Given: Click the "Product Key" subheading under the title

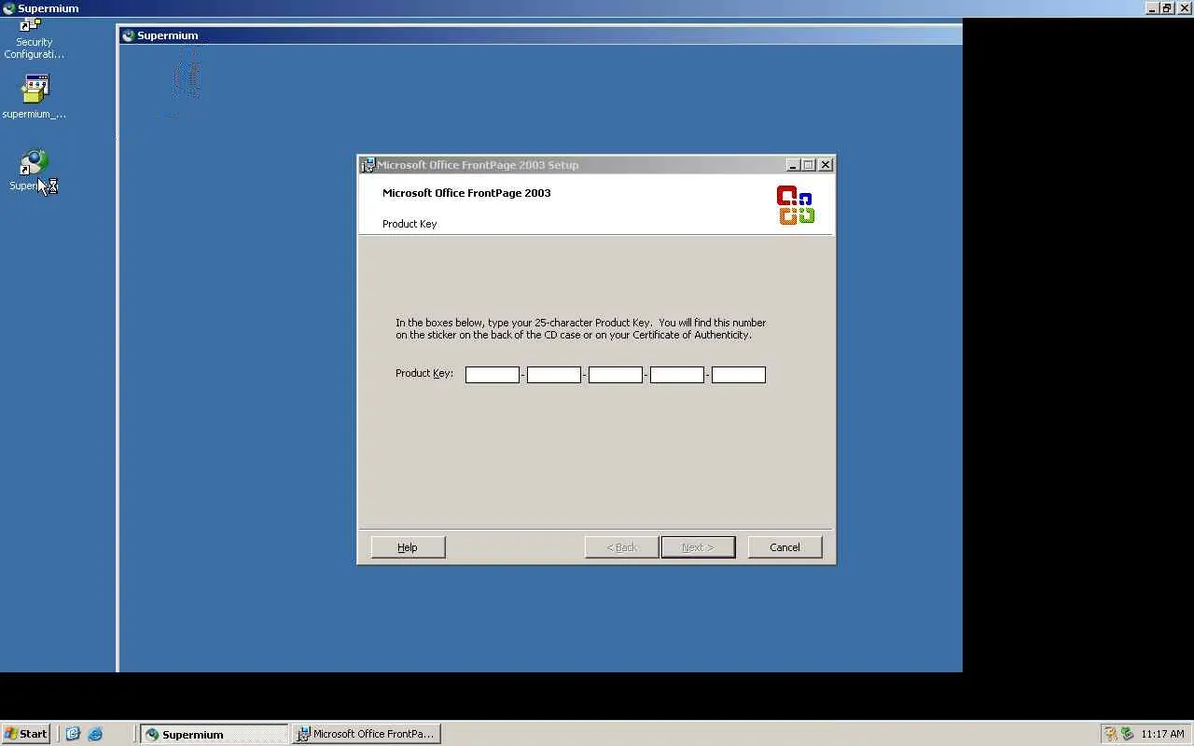Looking at the screenshot, I should pyautogui.click(x=410, y=224).
